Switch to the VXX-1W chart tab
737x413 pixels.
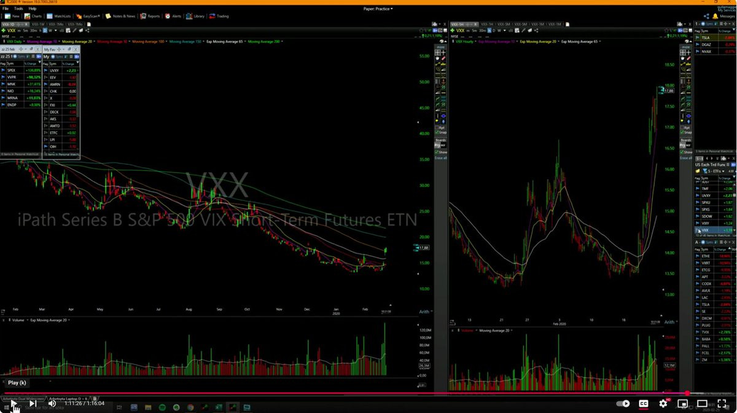pos(39,24)
